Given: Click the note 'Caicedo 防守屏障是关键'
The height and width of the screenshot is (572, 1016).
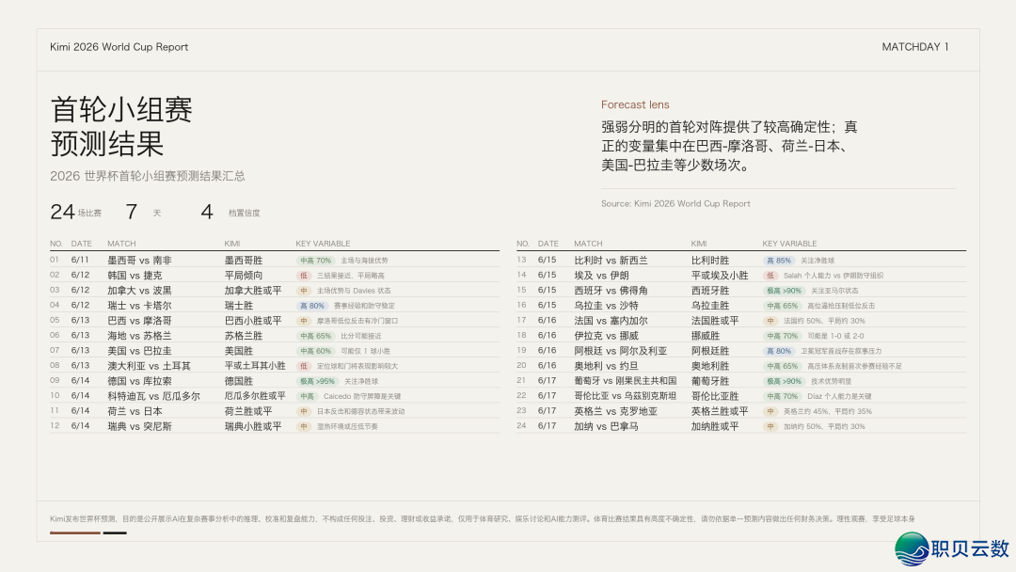Looking at the screenshot, I should pos(362,396).
